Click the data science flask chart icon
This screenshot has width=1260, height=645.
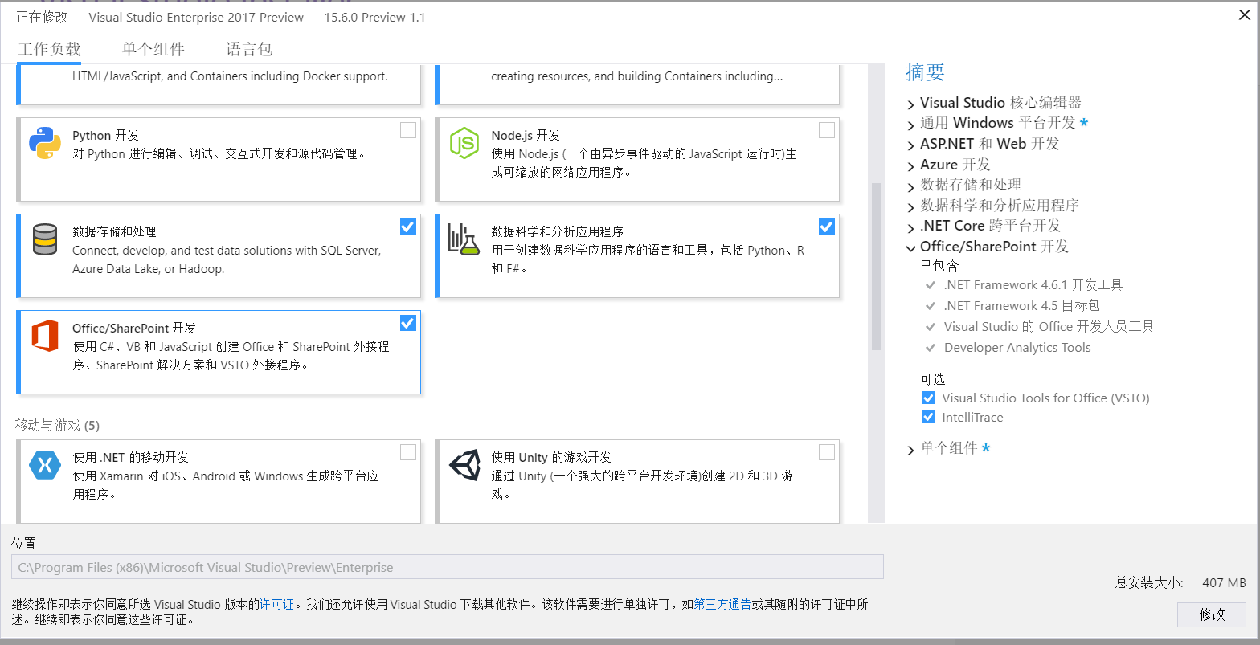point(464,240)
